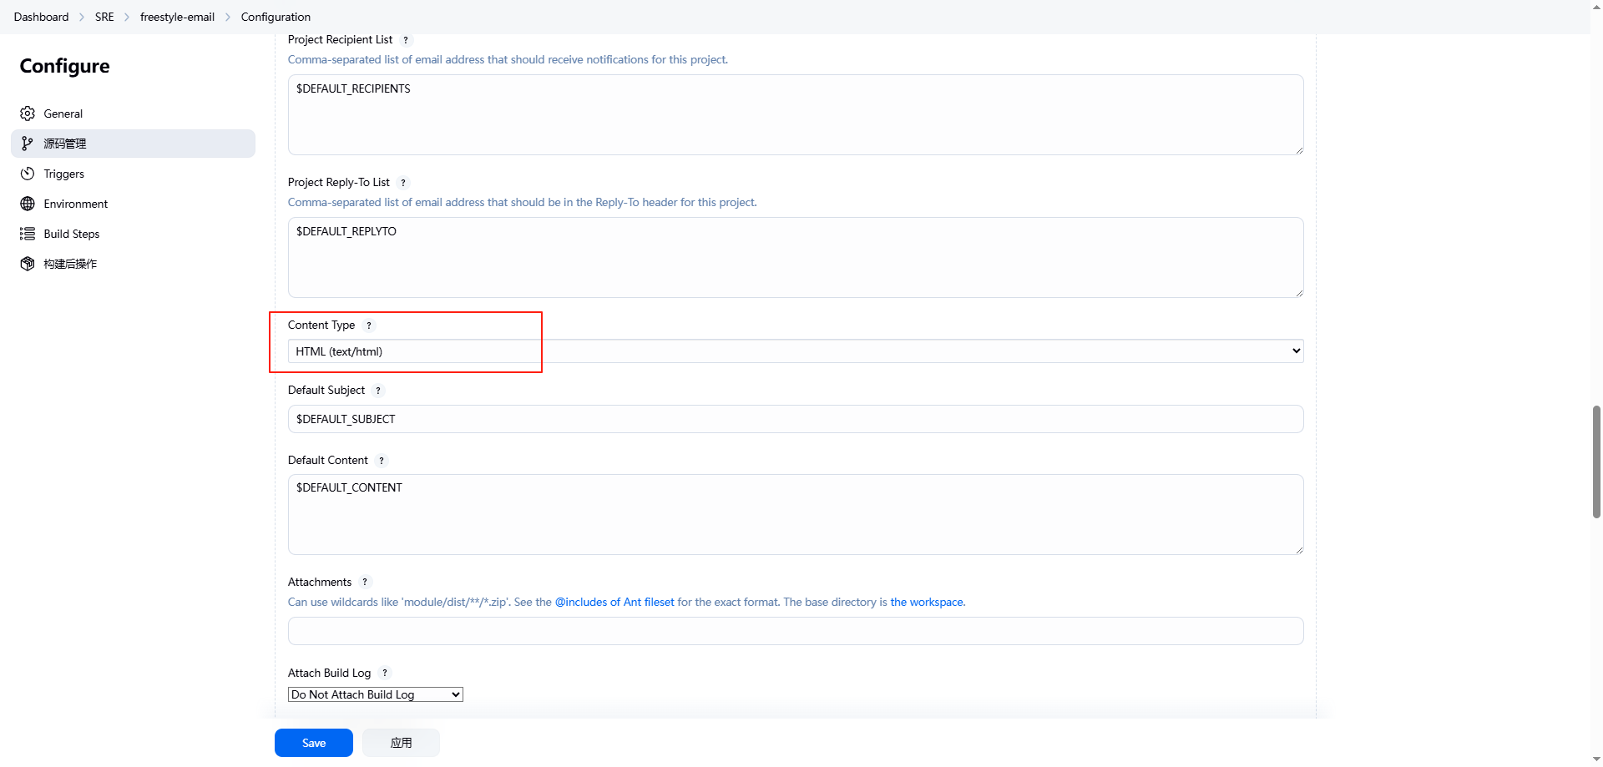Open help for Content Type
Image resolution: width=1603 pixels, height=767 pixels.
pyautogui.click(x=369, y=325)
